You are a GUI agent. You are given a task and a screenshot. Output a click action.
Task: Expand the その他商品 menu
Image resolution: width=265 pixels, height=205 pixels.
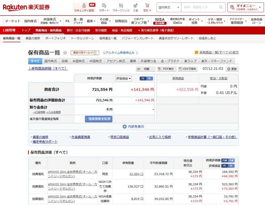tap(105, 21)
